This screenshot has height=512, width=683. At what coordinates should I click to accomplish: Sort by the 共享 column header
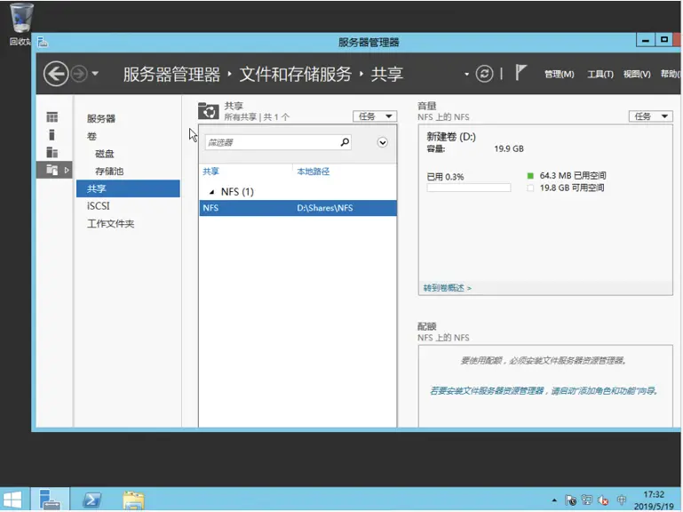210,172
